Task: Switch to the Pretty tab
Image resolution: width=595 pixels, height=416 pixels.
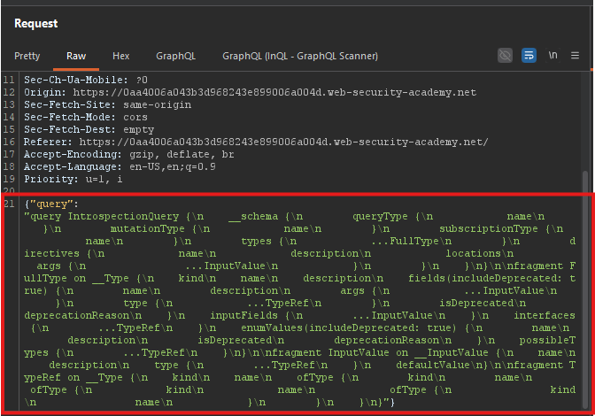Action: [27, 56]
